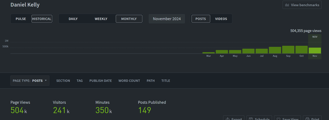
Task: Click the 504,355 page views label
Action: [x=306, y=31]
